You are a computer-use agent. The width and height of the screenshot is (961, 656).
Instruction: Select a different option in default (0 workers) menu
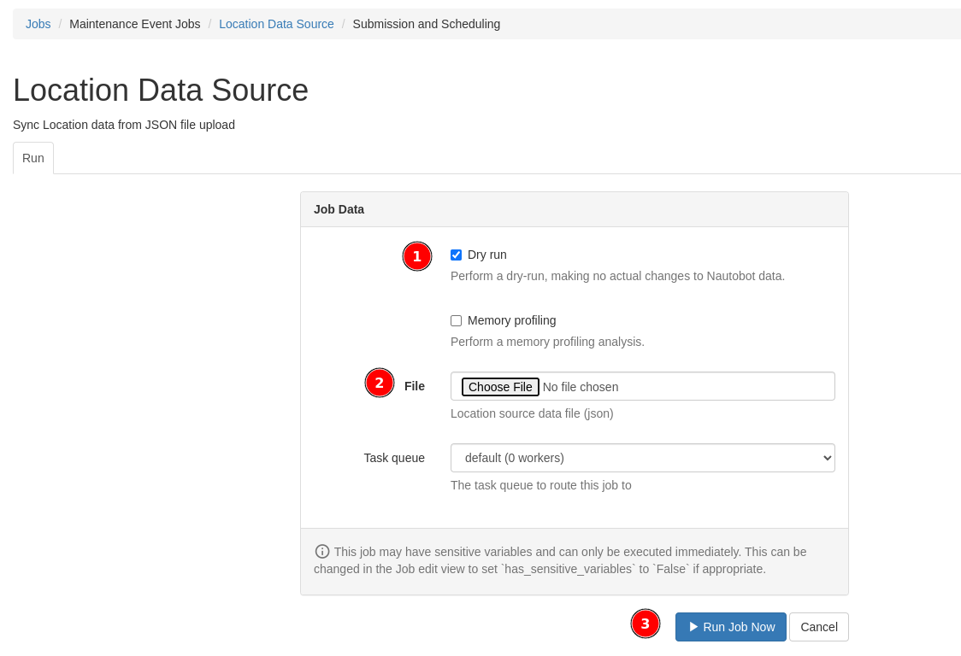click(642, 458)
